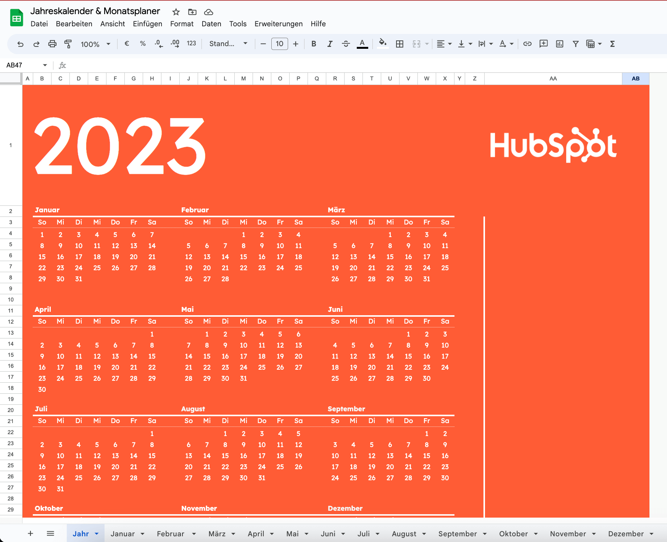Switch to the März sheet tab

pos(217,534)
